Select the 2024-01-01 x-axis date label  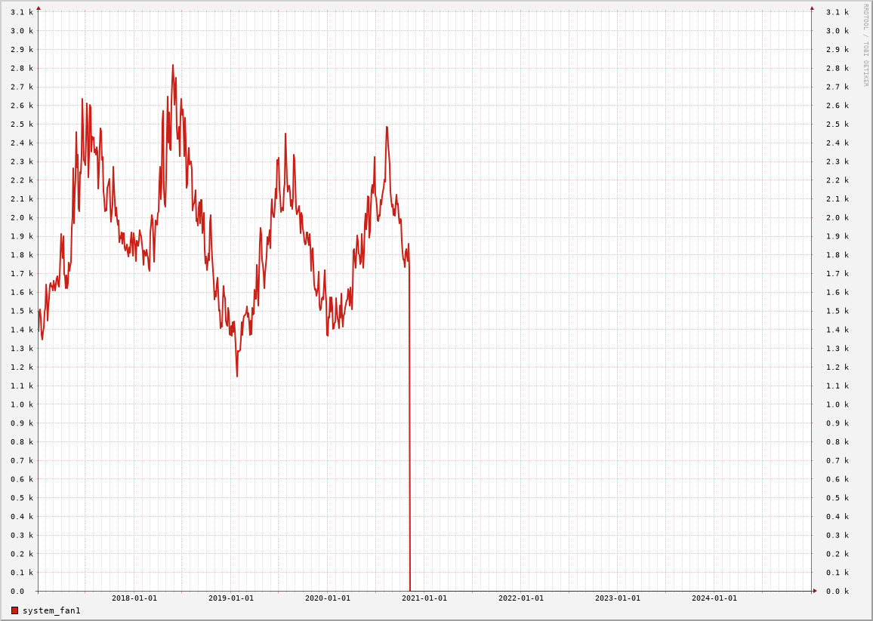714,598
